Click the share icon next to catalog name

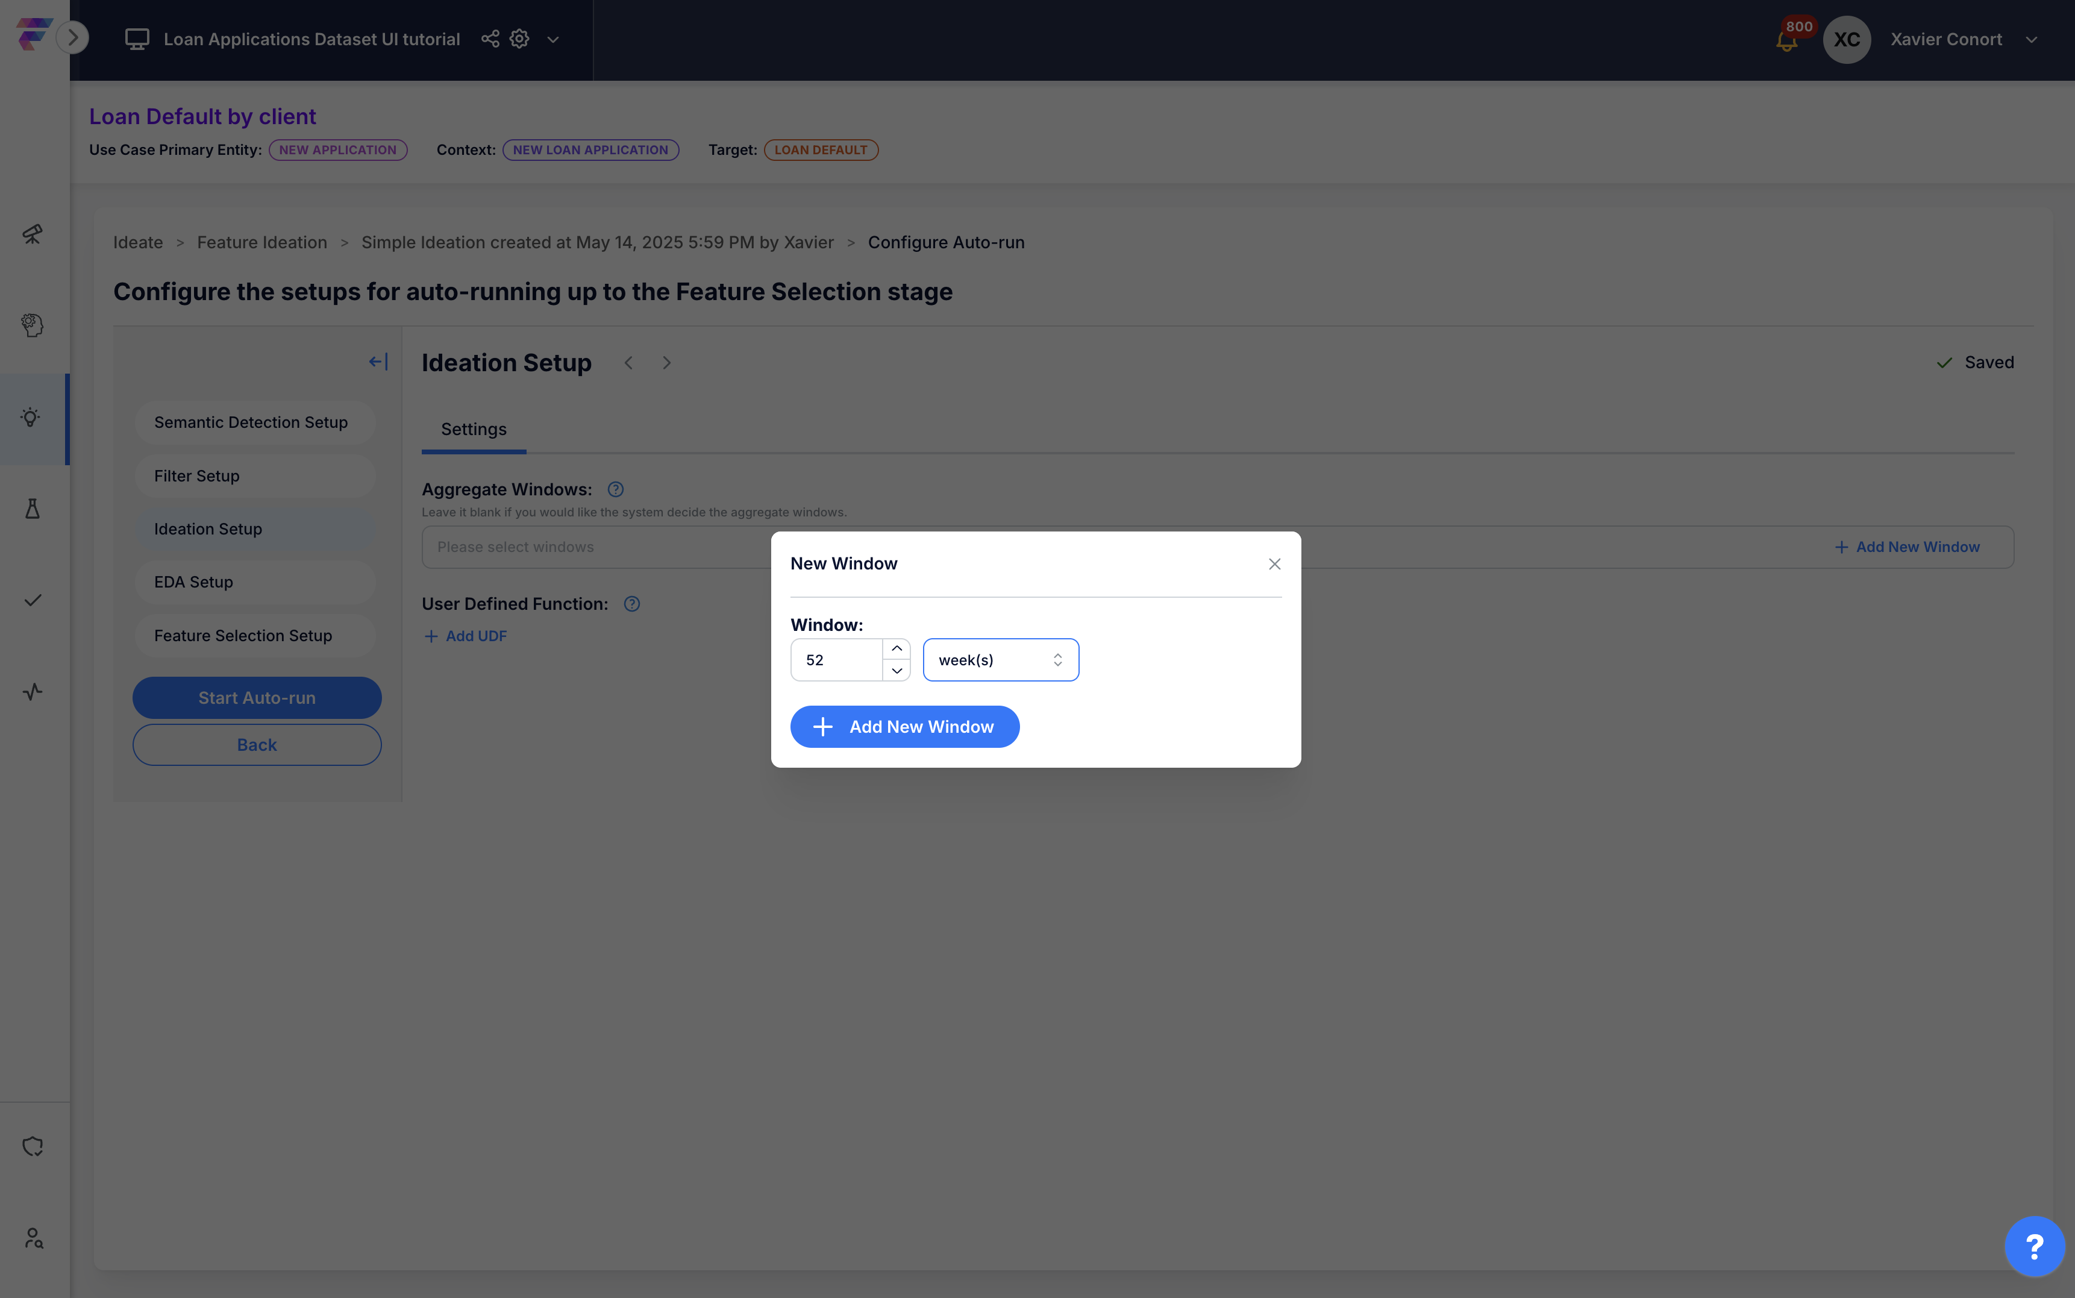click(490, 39)
